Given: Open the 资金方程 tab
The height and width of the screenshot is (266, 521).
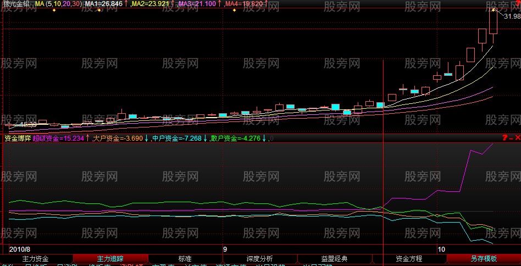Looking at the screenshot, I should point(409,258).
